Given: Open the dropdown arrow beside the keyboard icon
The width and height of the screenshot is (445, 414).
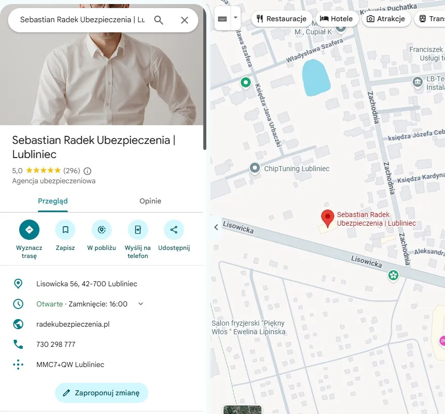Looking at the screenshot, I should (x=236, y=18).
